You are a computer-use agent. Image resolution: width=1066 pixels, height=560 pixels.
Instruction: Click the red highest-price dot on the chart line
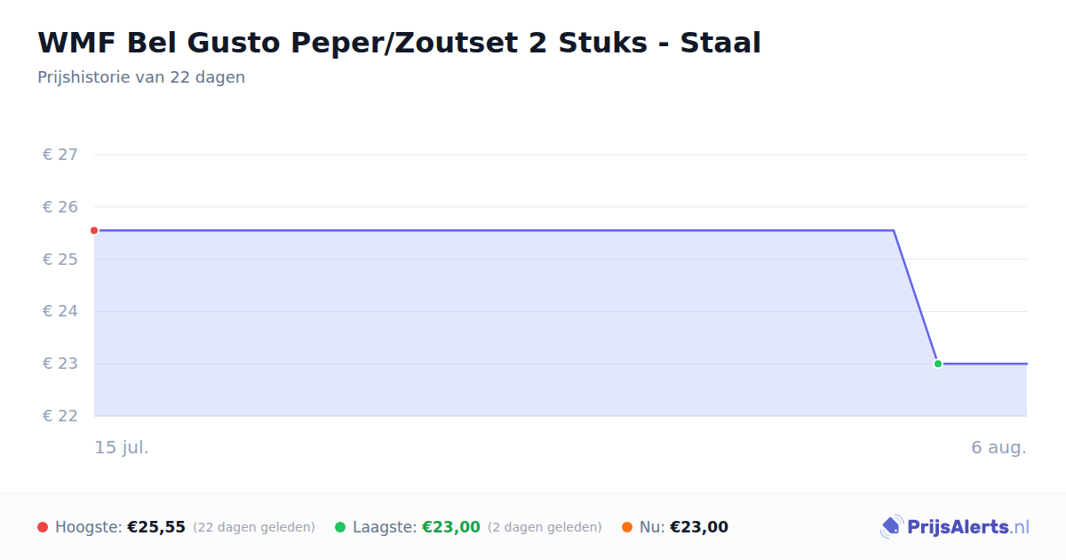[94, 230]
